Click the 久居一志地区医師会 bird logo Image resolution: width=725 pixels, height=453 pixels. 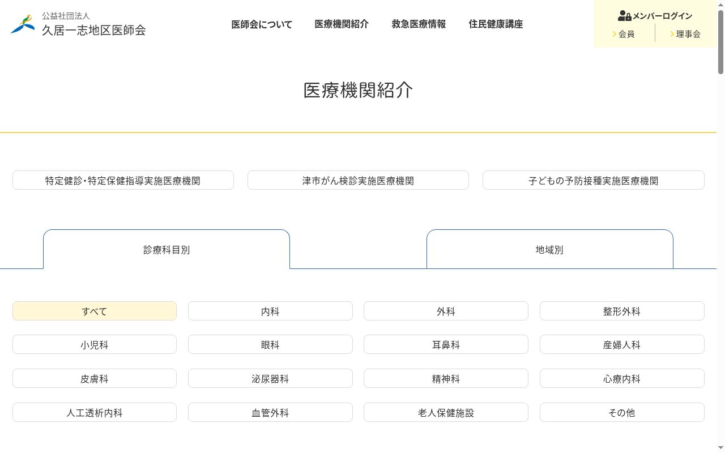[23, 24]
